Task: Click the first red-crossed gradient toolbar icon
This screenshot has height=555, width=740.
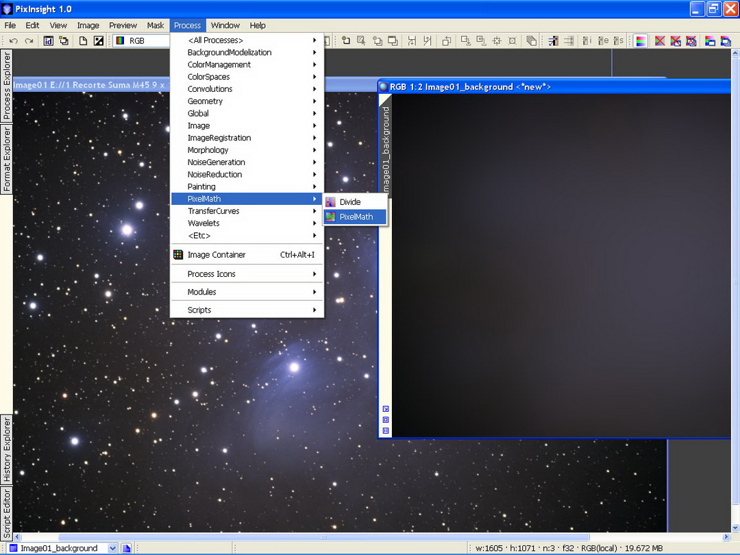Action: 661,41
